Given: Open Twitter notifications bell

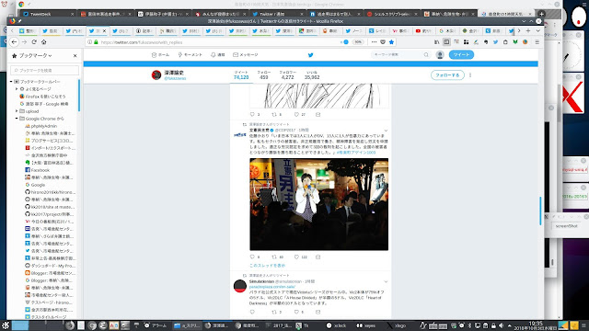Looking at the screenshot, I should 217,55.
